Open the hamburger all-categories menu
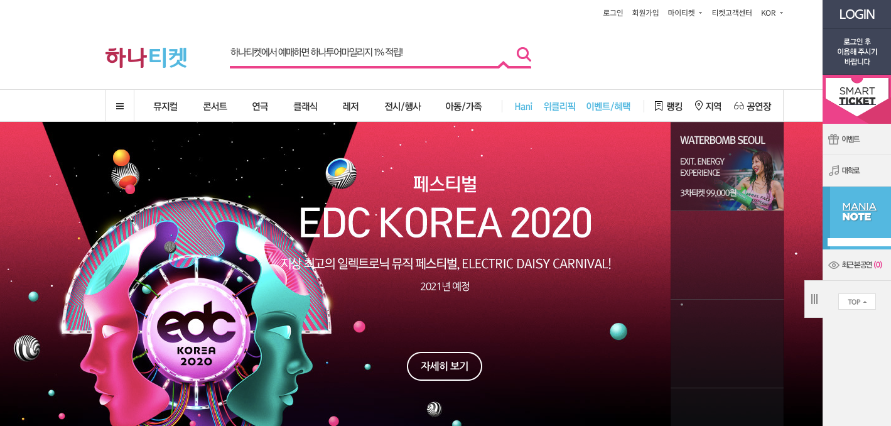Image resolution: width=891 pixels, height=426 pixels. pyautogui.click(x=120, y=106)
